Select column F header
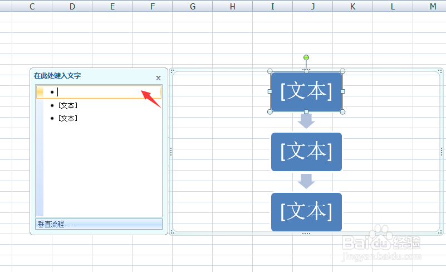Viewport: 446px width, 272px height. [152, 6]
